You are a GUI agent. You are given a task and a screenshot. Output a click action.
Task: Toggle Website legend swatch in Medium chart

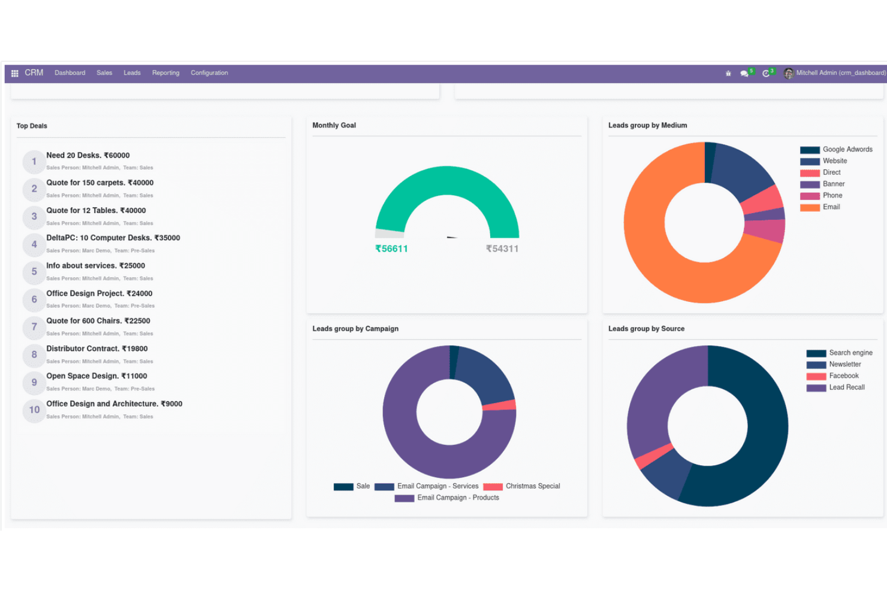tap(810, 161)
